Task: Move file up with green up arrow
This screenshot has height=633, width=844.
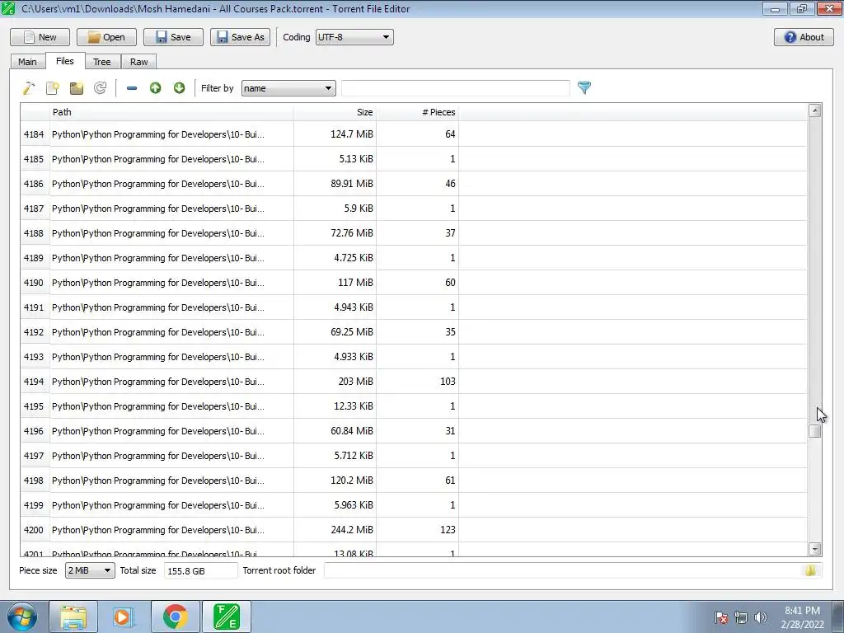Action: (156, 87)
